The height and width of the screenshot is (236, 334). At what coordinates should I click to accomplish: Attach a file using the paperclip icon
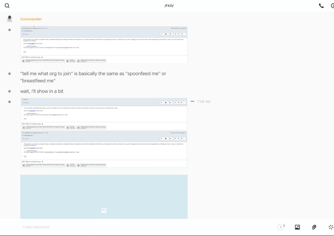pyautogui.click(x=314, y=227)
